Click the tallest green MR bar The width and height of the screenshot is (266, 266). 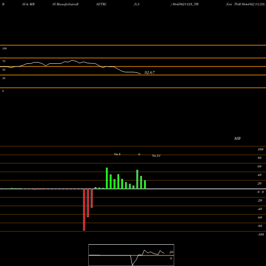point(107,178)
